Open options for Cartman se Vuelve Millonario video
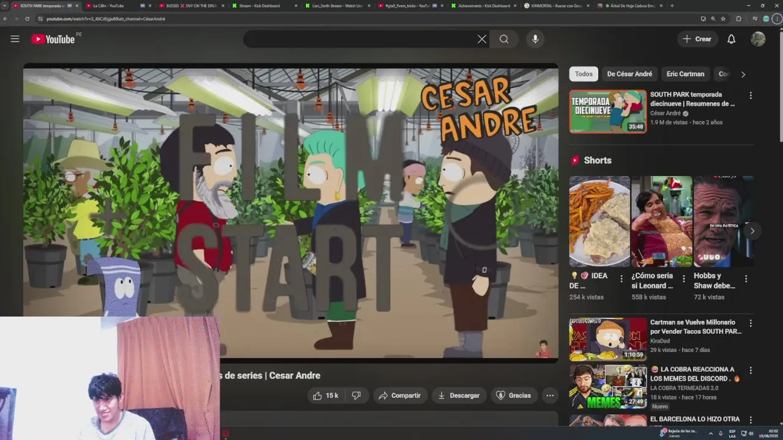This screenshot has width=783, height=440. point(751,323)
